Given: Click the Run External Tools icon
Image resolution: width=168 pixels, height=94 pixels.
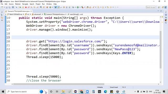Looking at the screenshot, I should [82, 7].
